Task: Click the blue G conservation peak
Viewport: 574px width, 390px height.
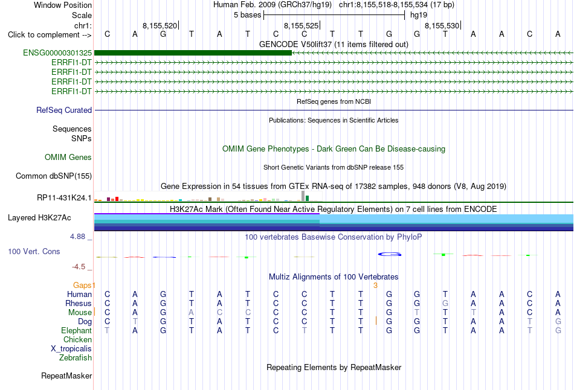Action: tap(390, 254)
